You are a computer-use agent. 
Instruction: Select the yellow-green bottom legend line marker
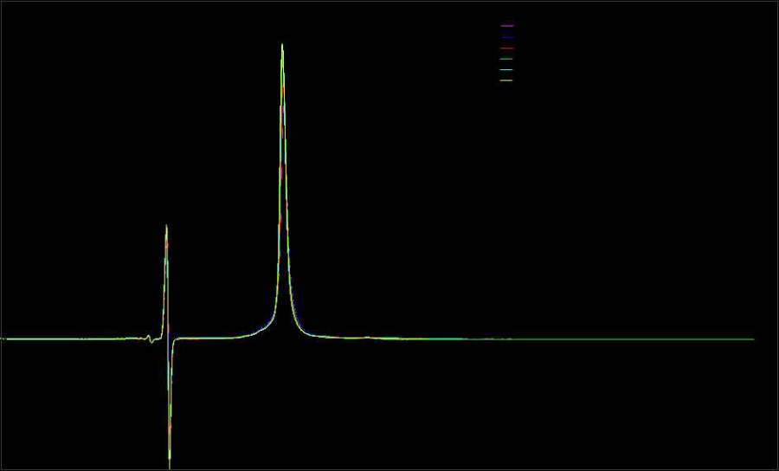click(x=506, y=80)
